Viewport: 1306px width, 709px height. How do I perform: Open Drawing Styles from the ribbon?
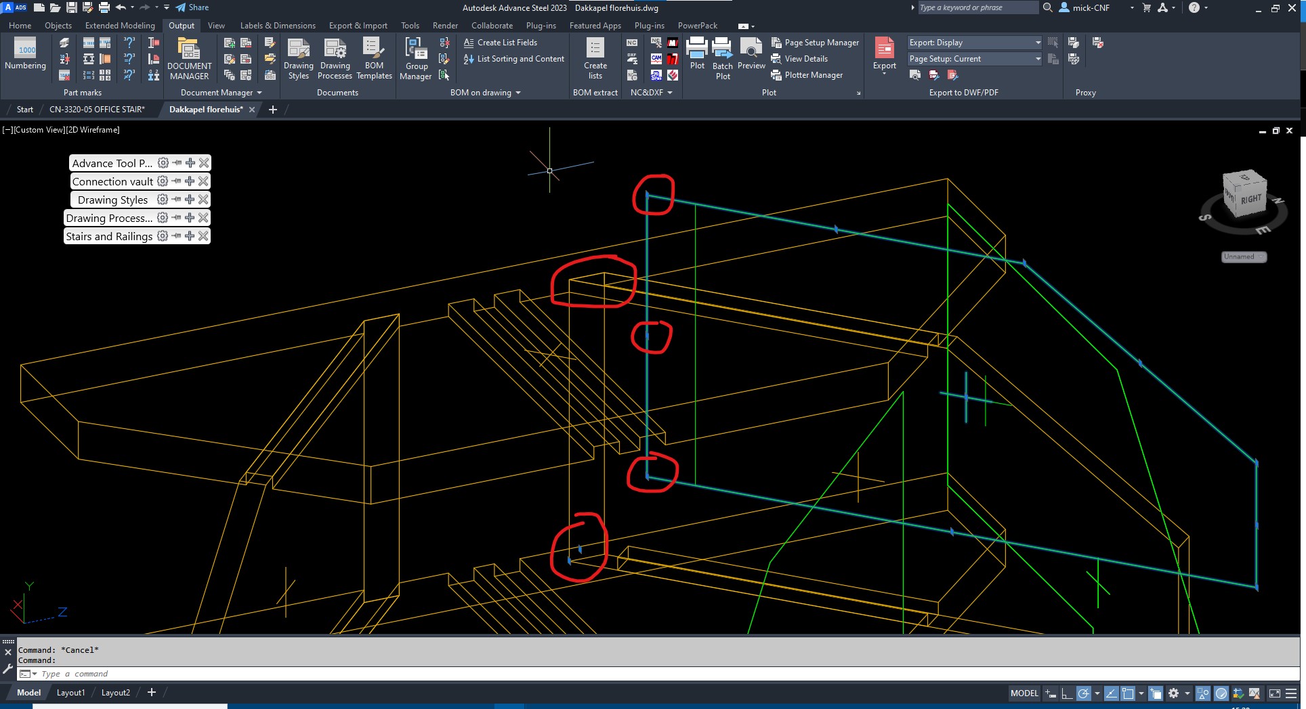[x=298, y=60]
